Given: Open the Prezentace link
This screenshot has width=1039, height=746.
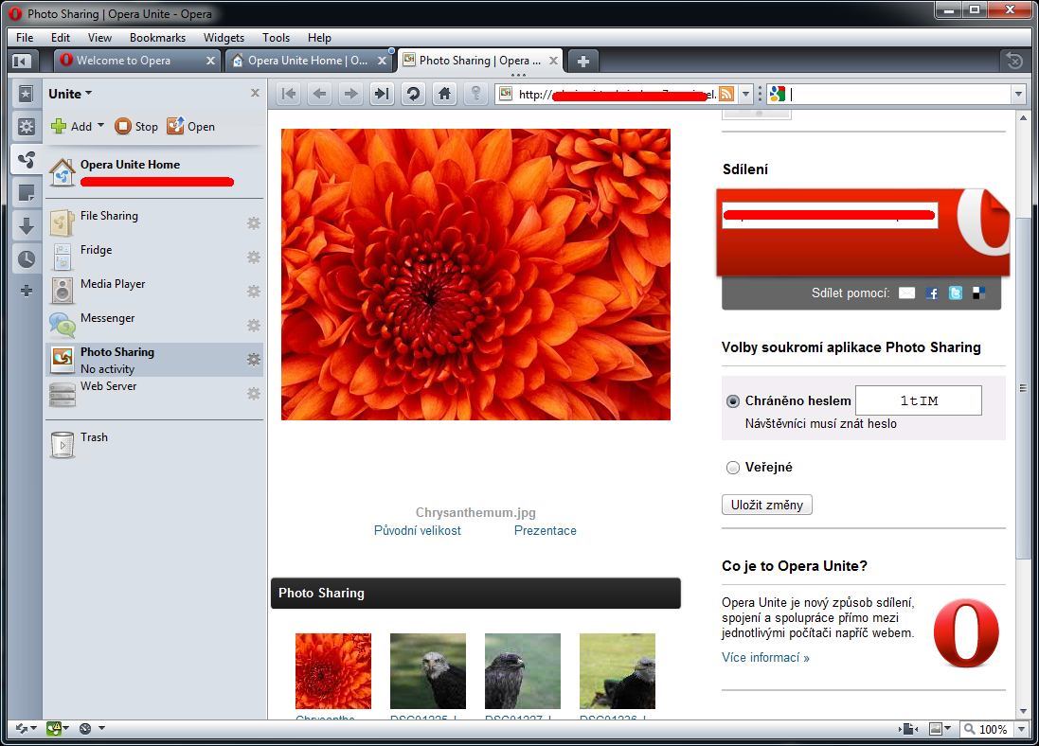Looking at the screenshot, I should pos(546,531).
